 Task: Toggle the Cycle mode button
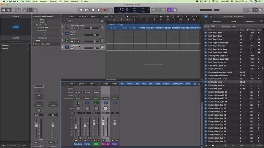coord(110,10)
